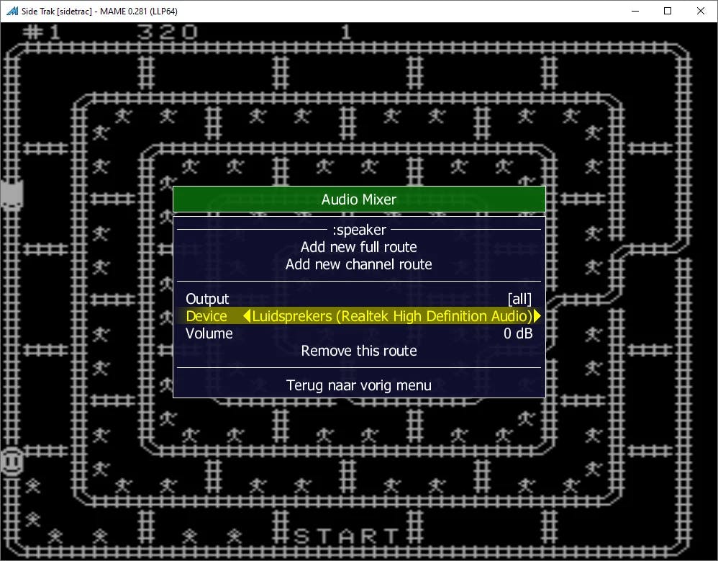Maximize the MAME window
This screenshot has height=561, width=718.
[x=668, y=11]
